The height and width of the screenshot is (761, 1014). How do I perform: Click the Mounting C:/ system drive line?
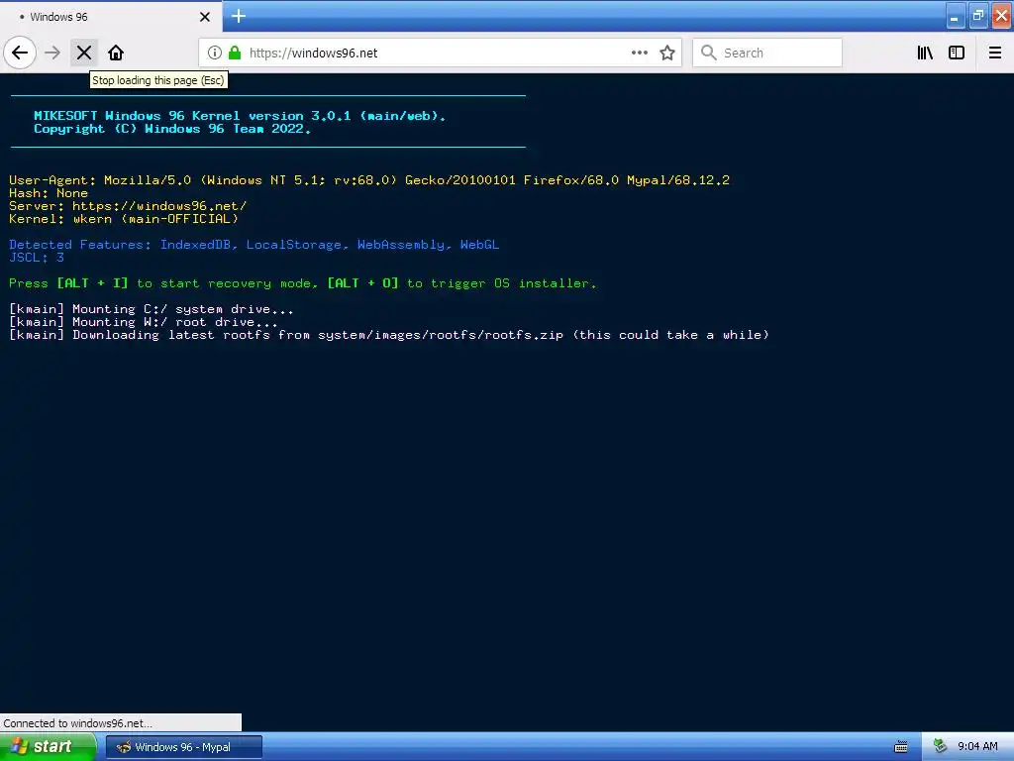152,309
